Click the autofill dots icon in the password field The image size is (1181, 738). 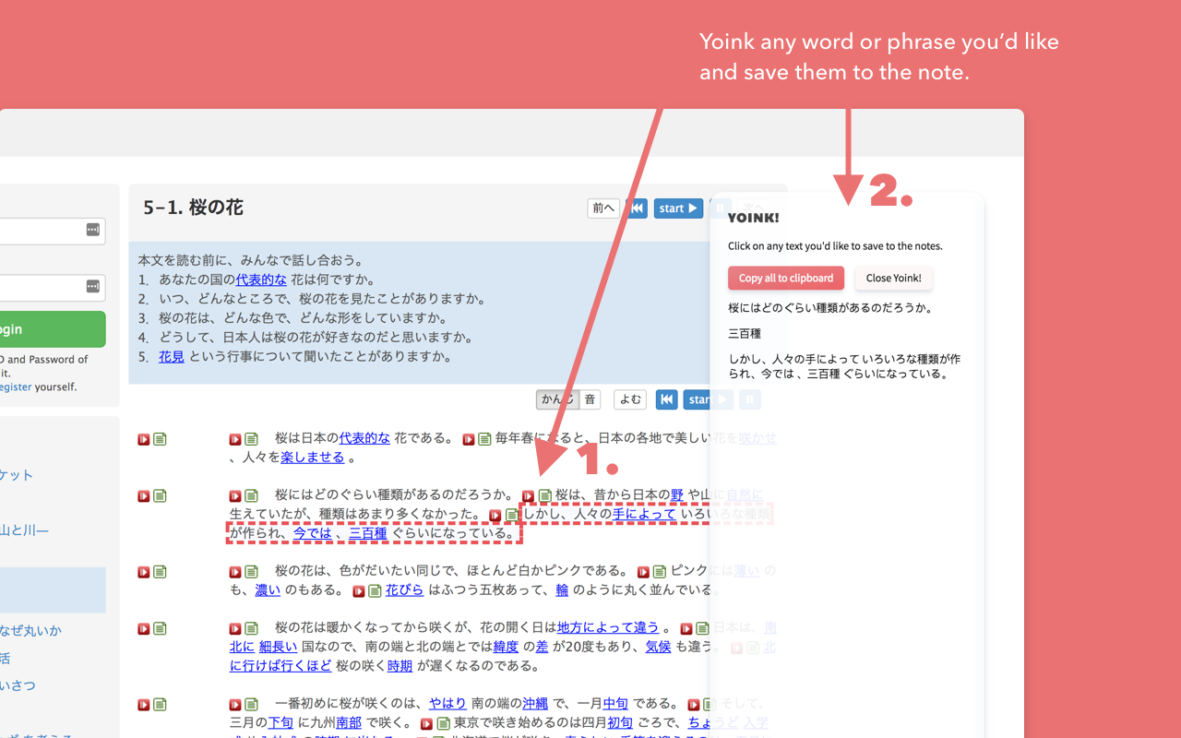(x=92, y=288)
